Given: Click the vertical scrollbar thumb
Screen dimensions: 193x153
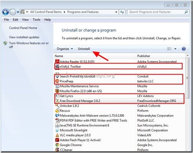Looking at the screenshot, I should (188, 78).
